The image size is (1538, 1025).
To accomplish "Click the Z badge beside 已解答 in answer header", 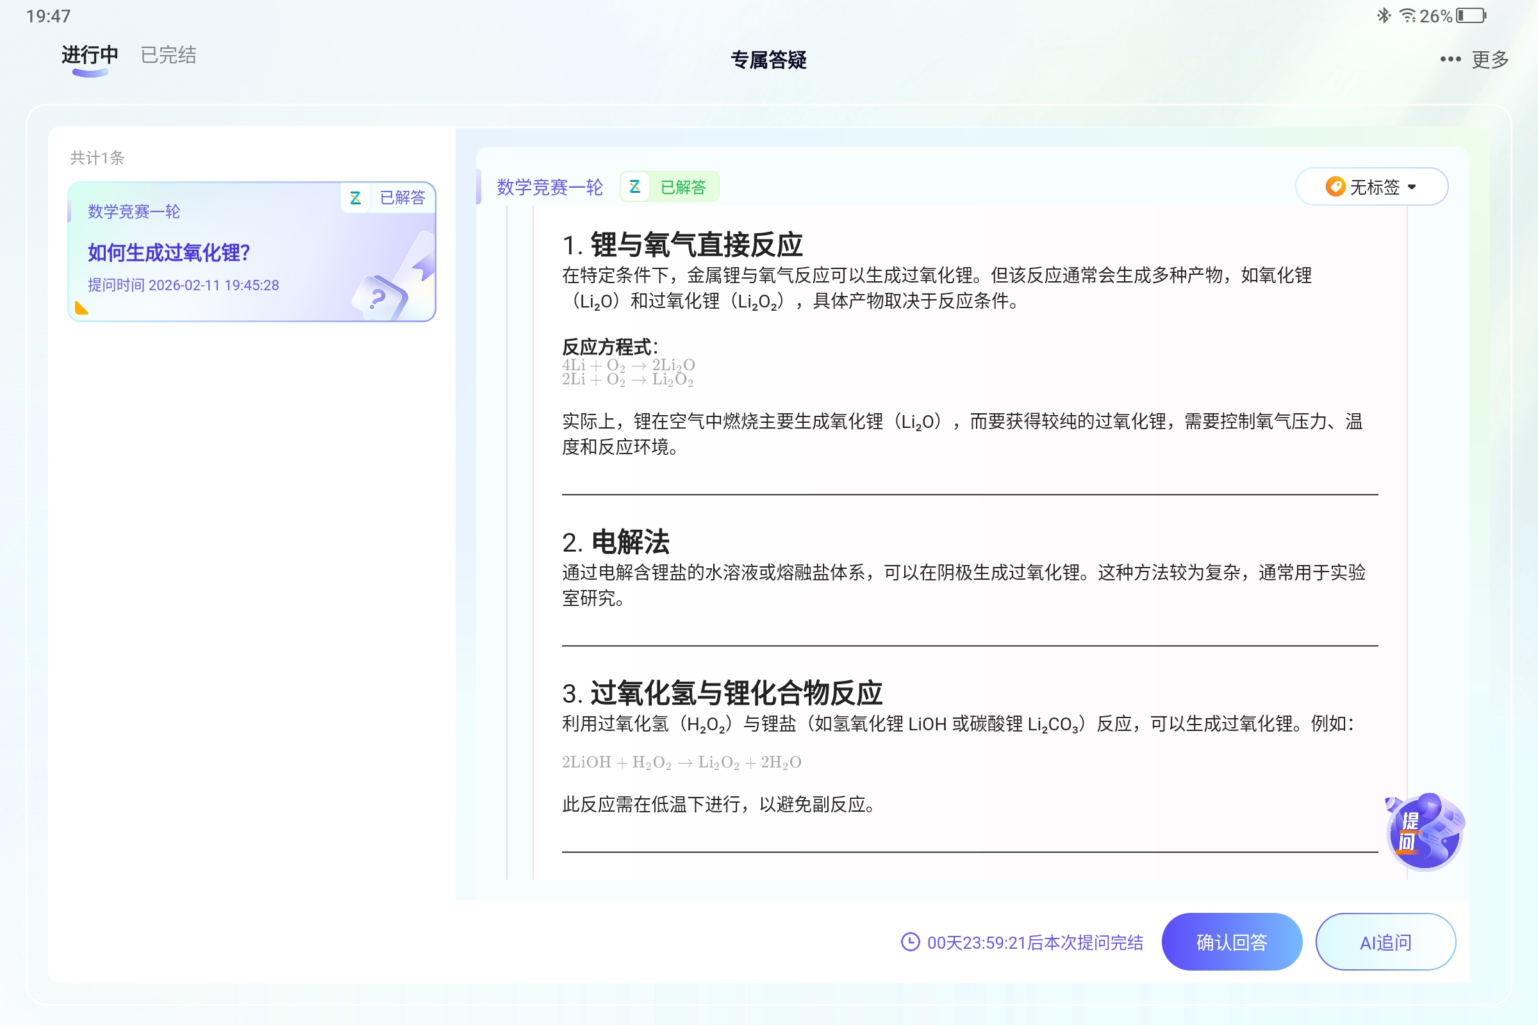I will [634, 186].
